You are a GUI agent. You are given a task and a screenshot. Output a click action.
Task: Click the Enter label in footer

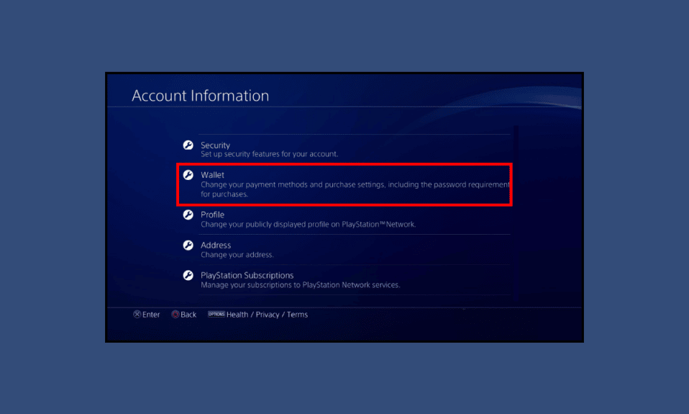pyautogui.click(x=151, y=315)
